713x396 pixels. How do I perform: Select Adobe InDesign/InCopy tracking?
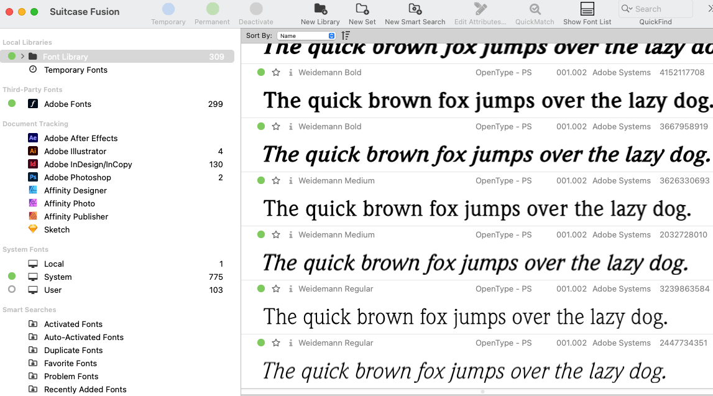(x=88, y=164)
